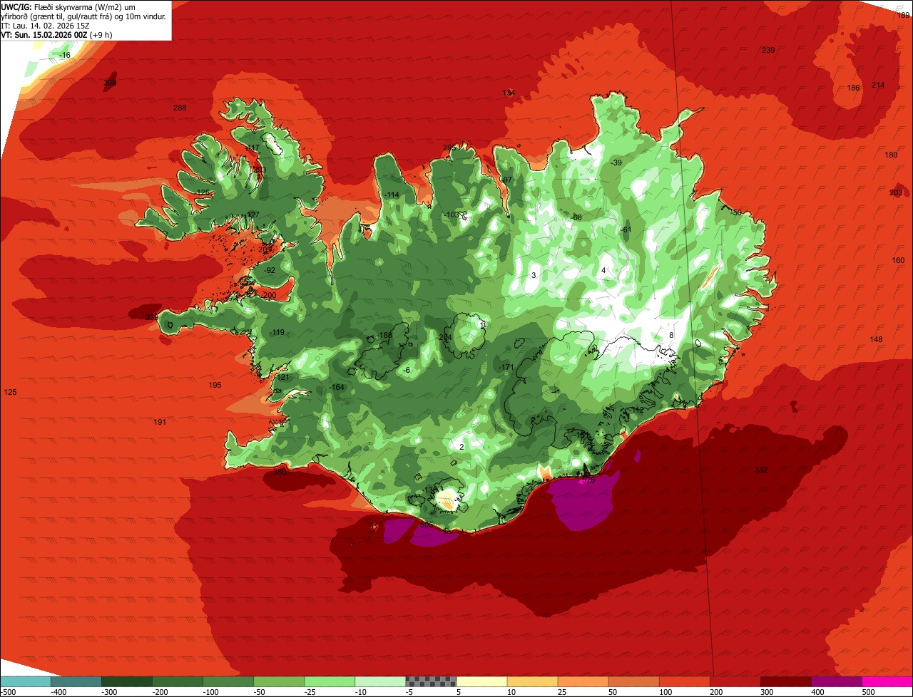Select the map value '-39' in northeast Iceland

(616, 162)
